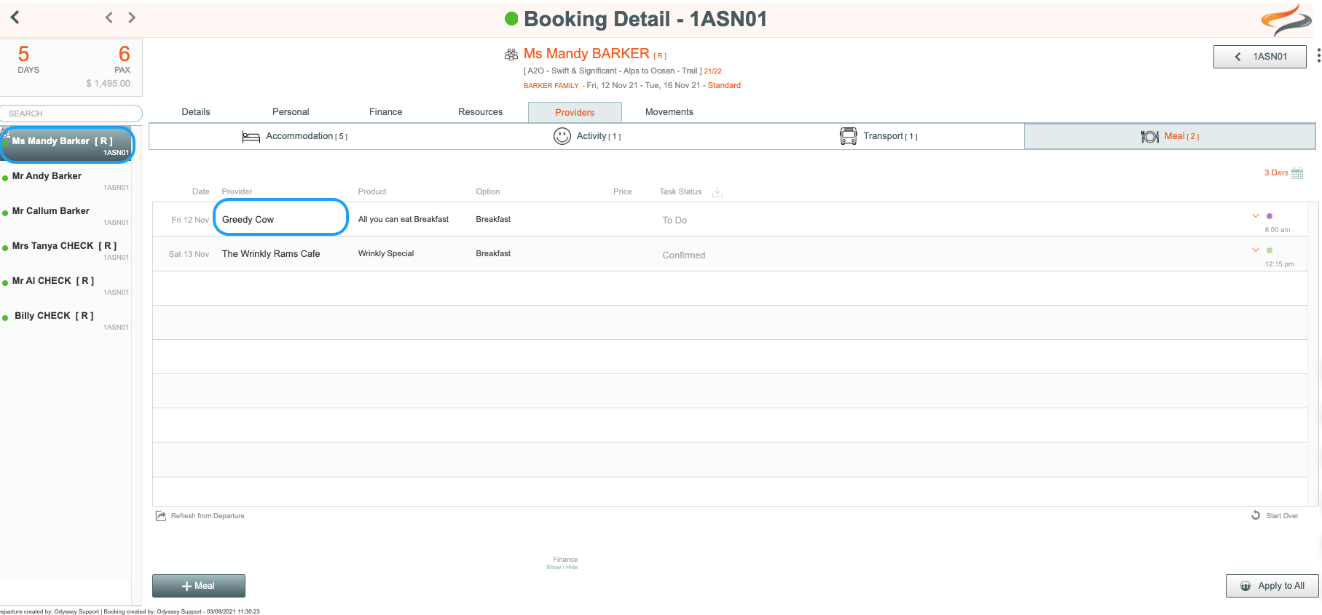Viewport: 1322px width, 615px height.
Task: Show Accommodation [5] providers
Action: [295, 136]
